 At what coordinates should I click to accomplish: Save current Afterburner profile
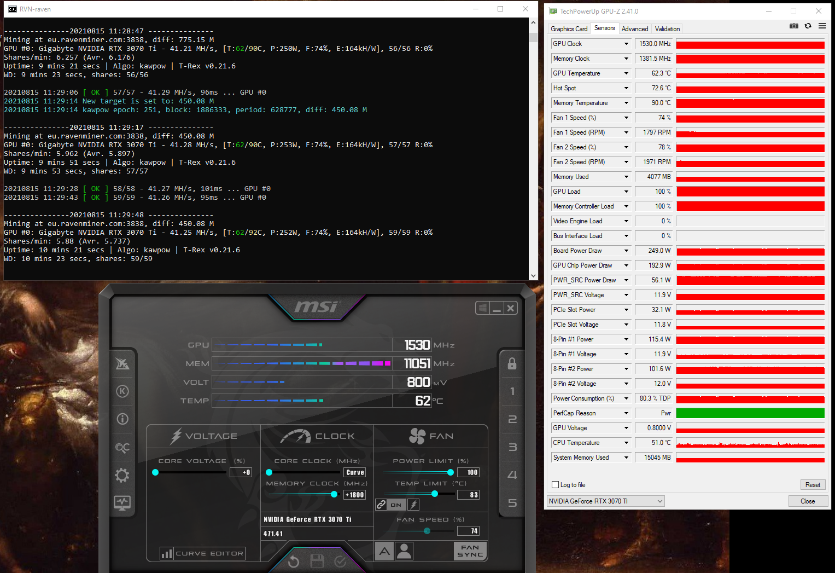pyautogui.click(x=317, y=561)
